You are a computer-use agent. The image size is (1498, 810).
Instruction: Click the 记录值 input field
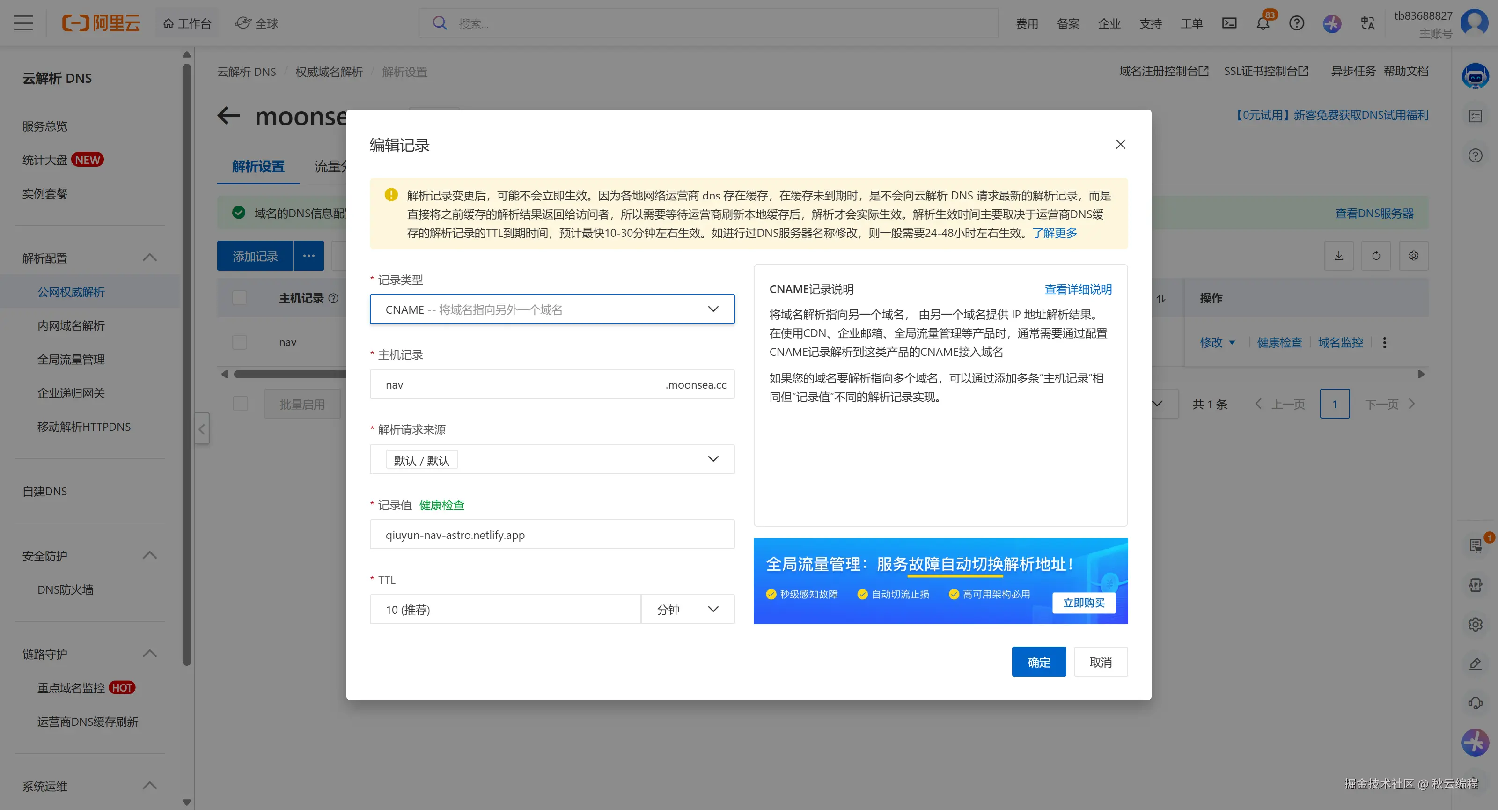551,534
